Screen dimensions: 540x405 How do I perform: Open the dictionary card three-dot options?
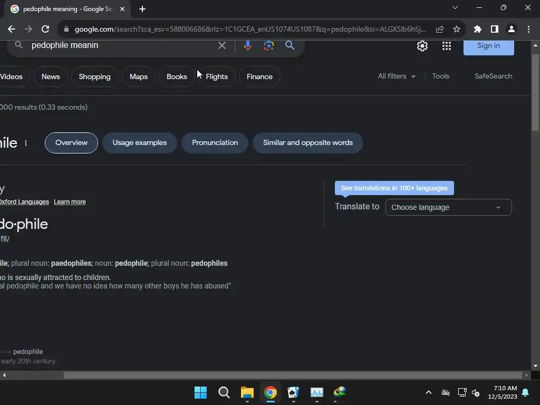pyautogui.click(x=26, y=143)
